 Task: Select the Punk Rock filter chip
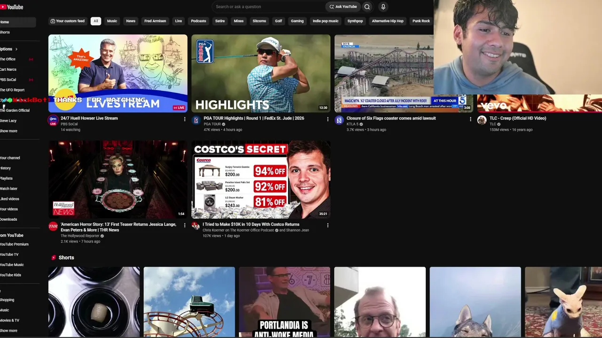click(421, 21)
